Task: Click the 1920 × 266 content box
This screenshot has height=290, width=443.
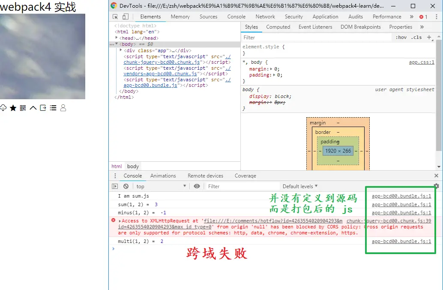Action: tap(338, 151)
